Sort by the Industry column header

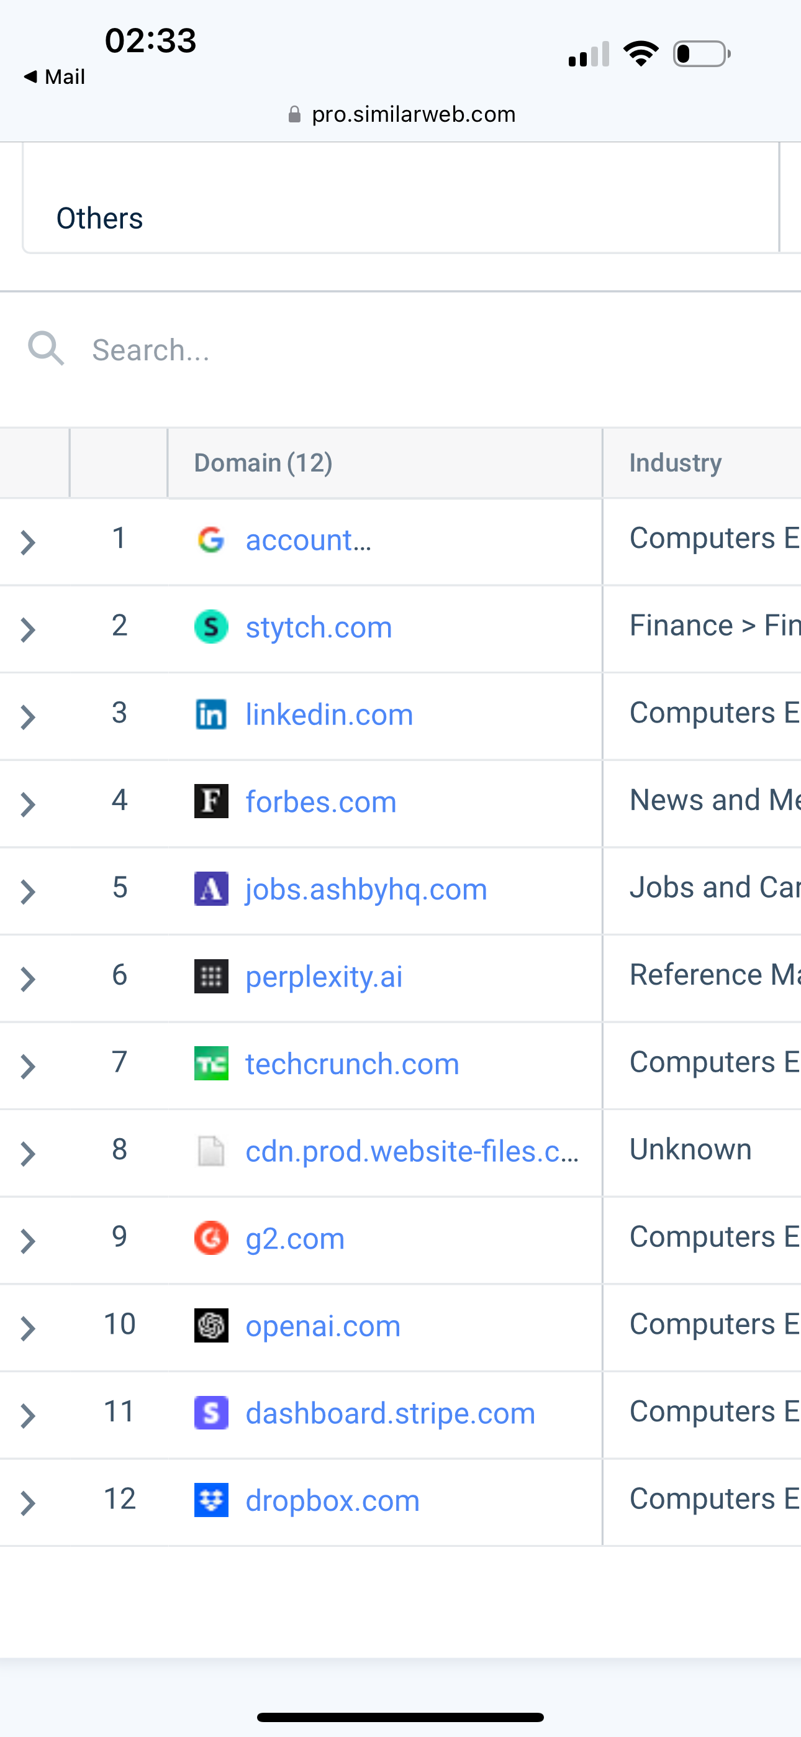point(676,463)
